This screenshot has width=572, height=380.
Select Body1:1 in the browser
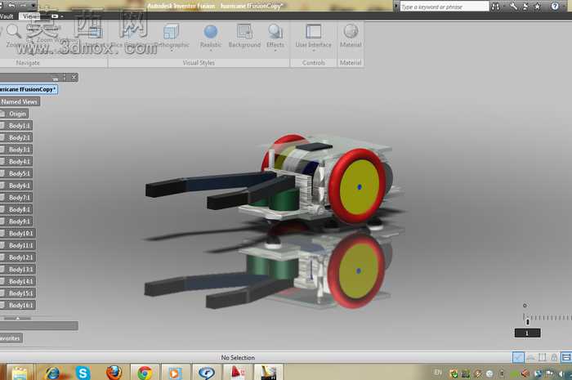point(16,126)
